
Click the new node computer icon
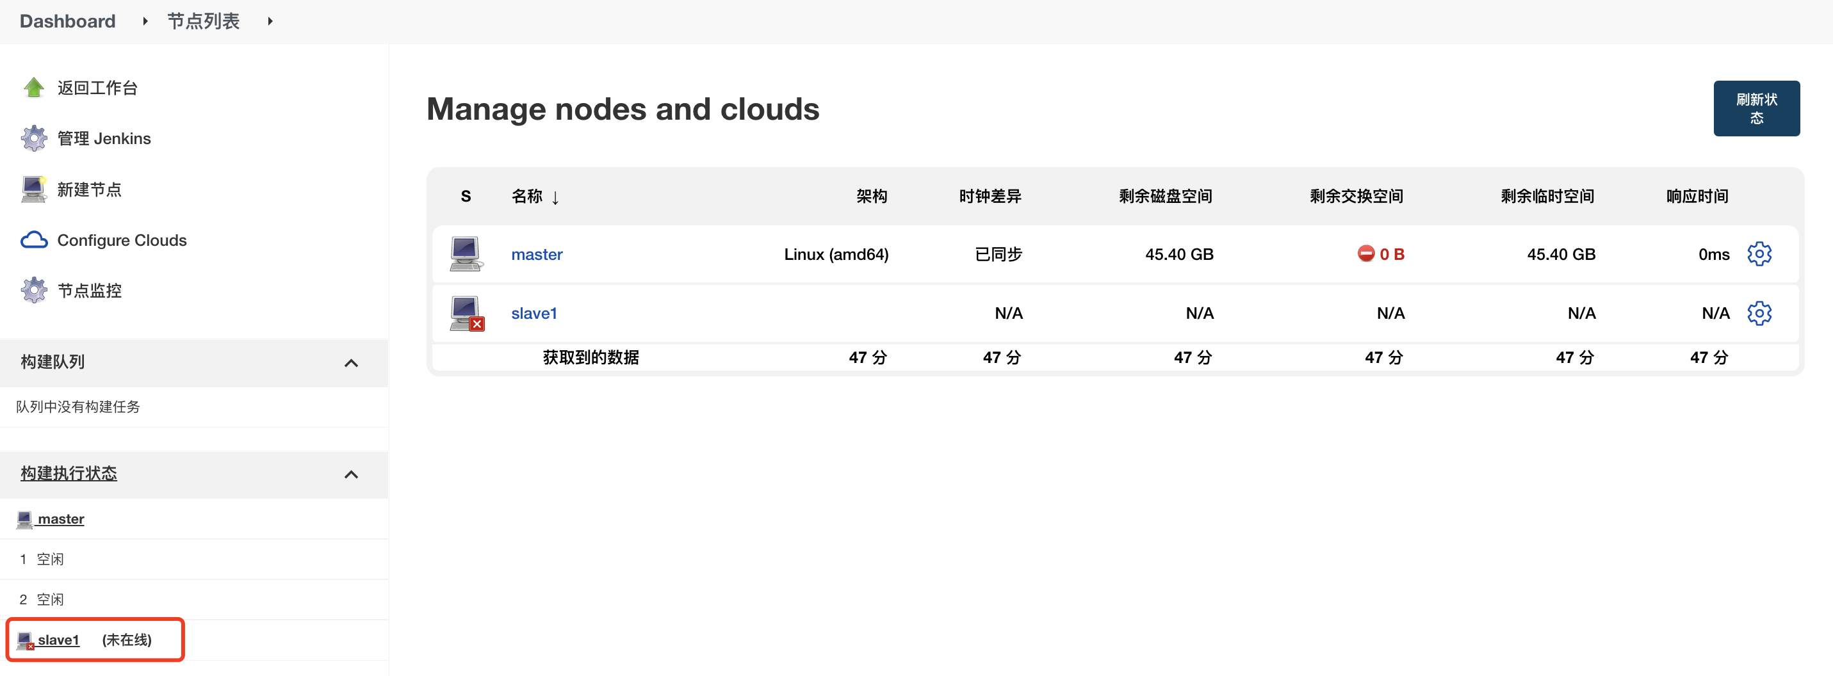33,189
